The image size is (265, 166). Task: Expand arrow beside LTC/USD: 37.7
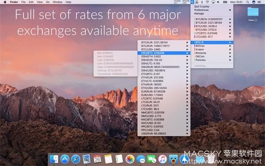point(230,37)
